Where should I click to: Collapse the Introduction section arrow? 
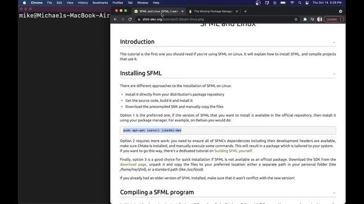(x=334, y=42)
